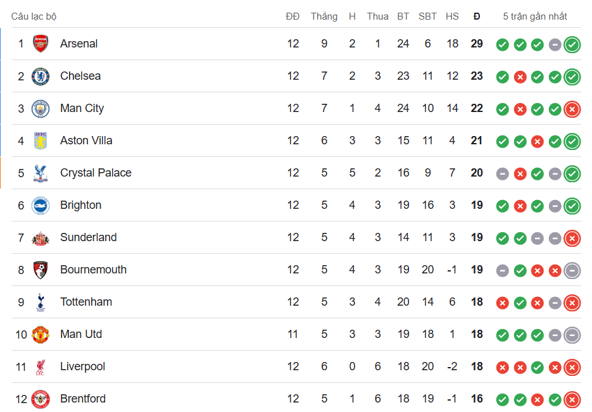Click Arsenal's most recent win result icon
Image resolution: width=592 pixels, height=412 pixels.
(x=572, y=44)
